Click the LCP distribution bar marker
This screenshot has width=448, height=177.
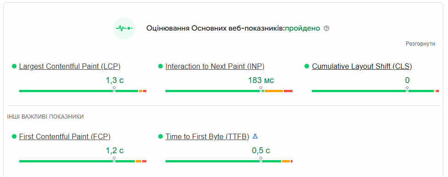(x=114, y=89)
